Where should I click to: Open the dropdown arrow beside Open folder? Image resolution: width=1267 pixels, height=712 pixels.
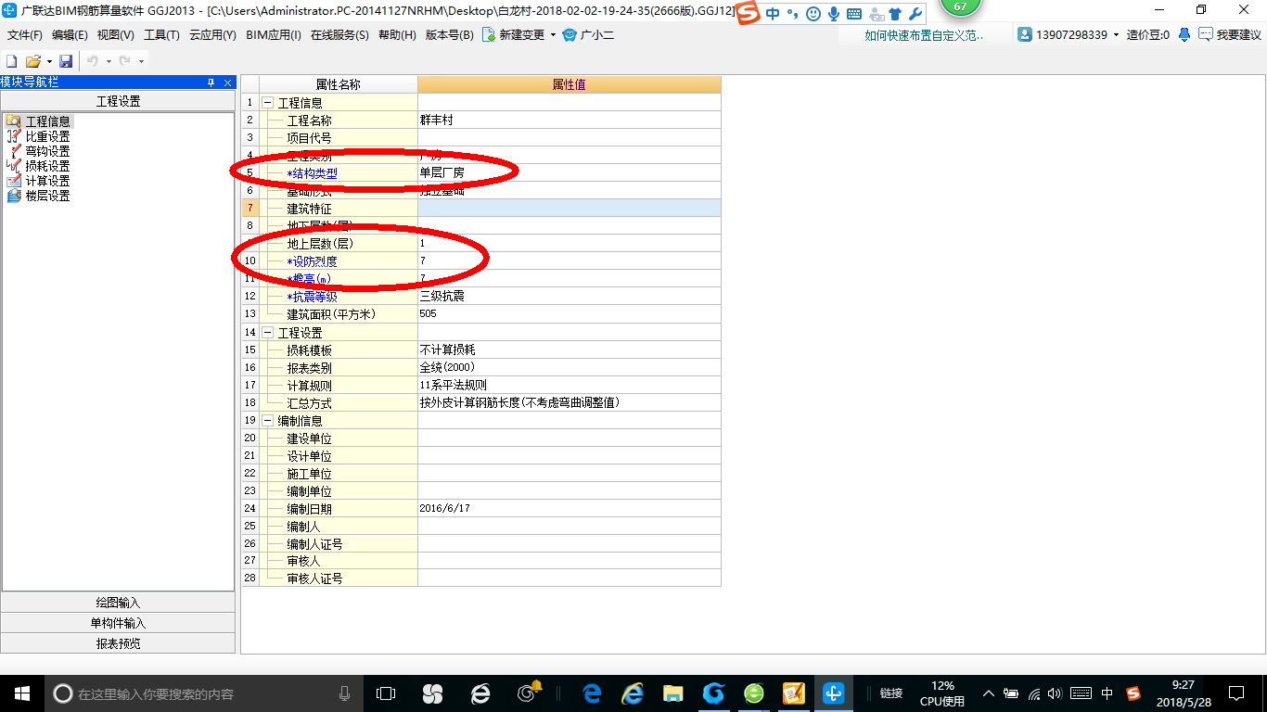[48, 61]
